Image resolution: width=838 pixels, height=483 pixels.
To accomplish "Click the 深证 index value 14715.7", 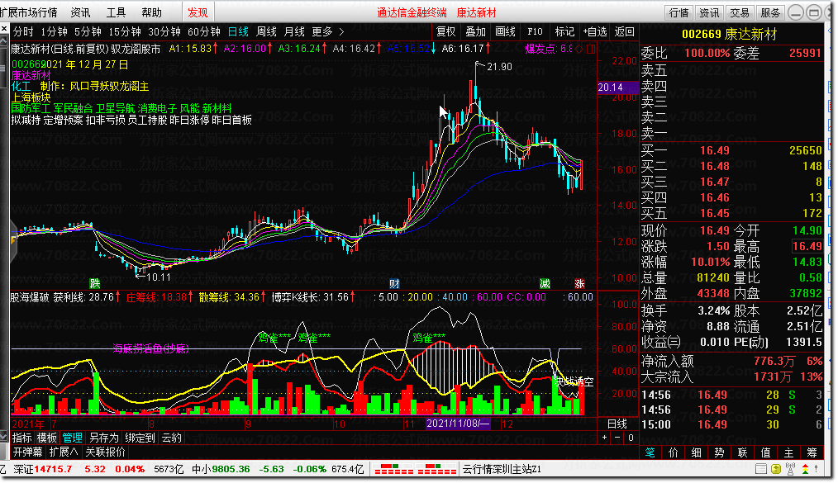I will point(53,469).
